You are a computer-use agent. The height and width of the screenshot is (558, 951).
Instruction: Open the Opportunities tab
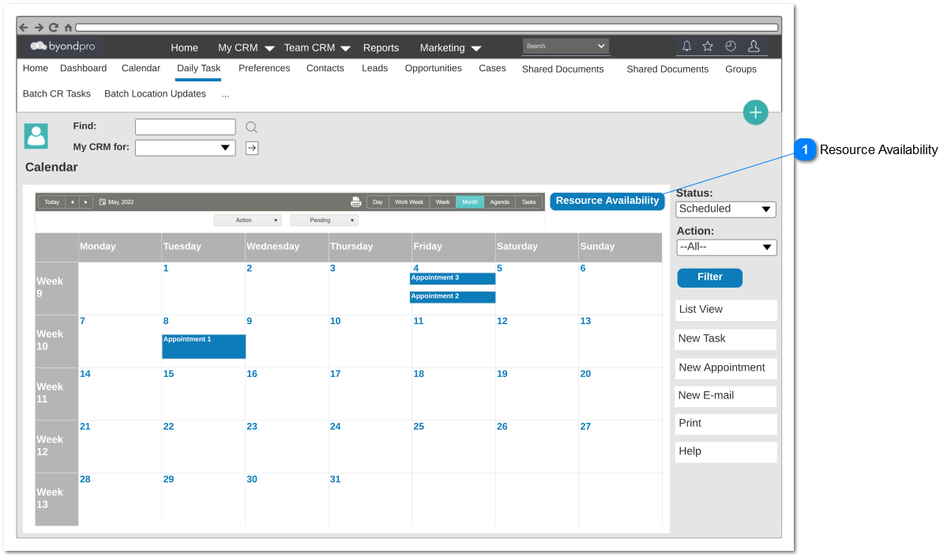tap(433, 69)
